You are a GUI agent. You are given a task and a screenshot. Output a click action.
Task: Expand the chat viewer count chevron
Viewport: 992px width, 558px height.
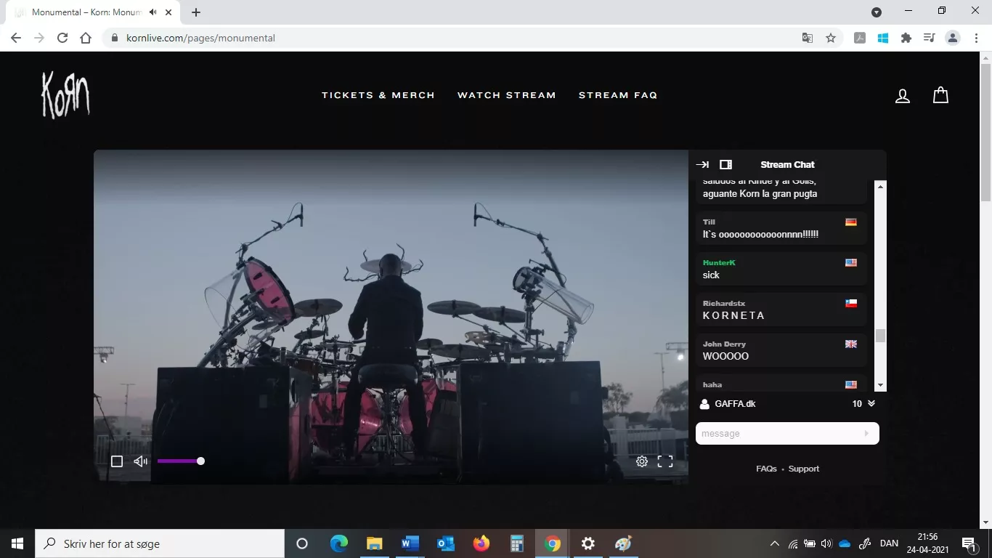click(x=871, y=404)
